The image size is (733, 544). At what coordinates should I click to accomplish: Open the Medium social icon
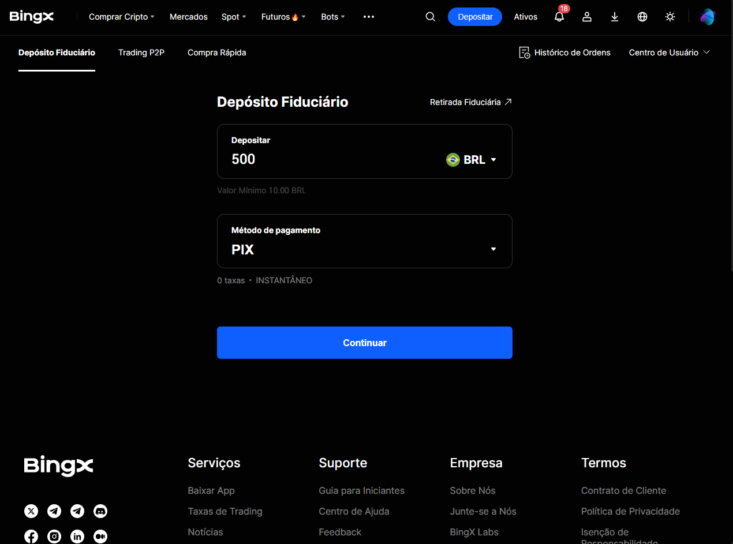click(x=100, y=537)
